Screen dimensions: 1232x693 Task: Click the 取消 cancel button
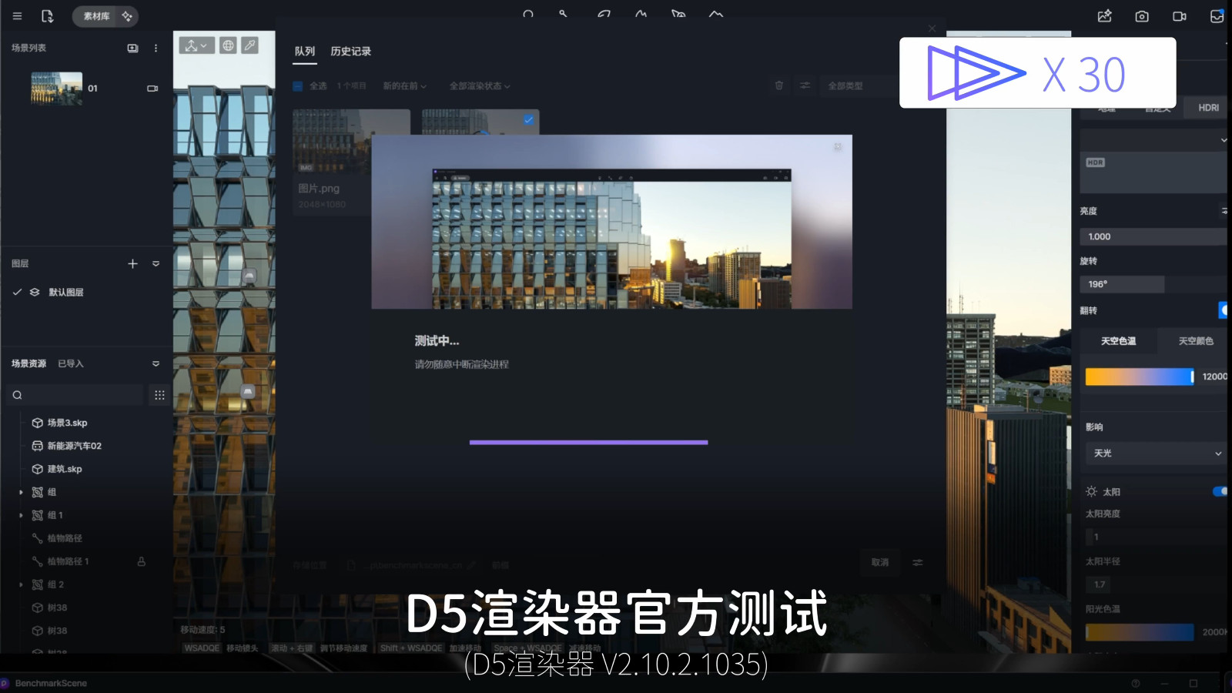tap(880, 563)
